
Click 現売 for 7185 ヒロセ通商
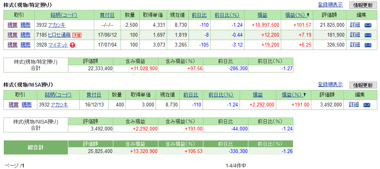tap(26, 35)
